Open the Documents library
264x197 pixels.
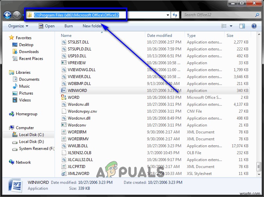tap(29, 79)
